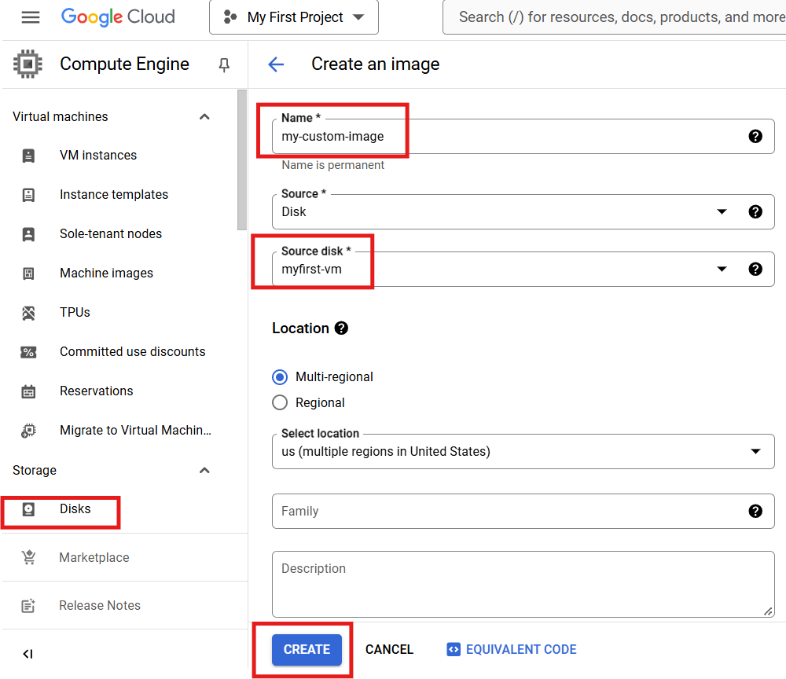Click the help icon in Family field
786x679 pixels.
pyautogui.click(x=755, y=511)
